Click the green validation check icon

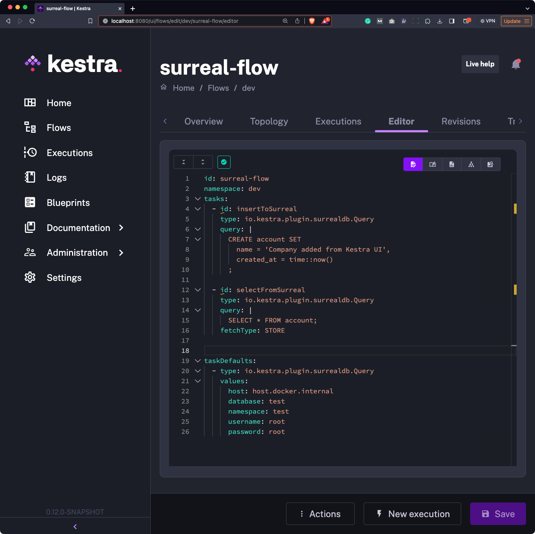[x=224, y=162]
